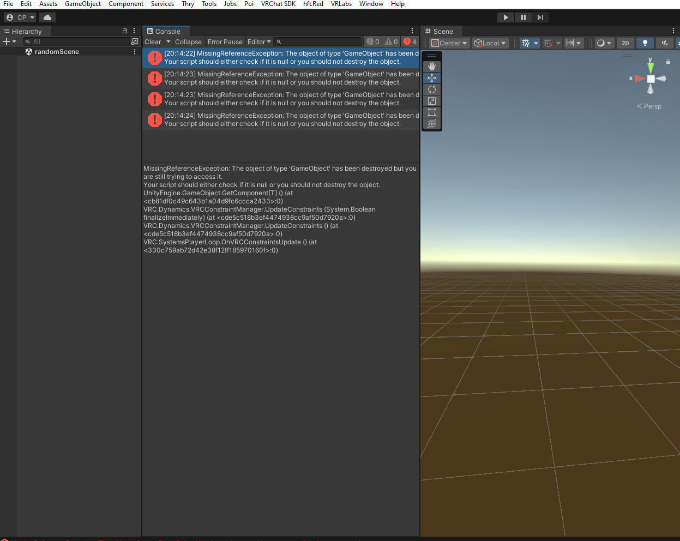
Task: Open the Editor connection dropdown
Action: pos(259,42)
